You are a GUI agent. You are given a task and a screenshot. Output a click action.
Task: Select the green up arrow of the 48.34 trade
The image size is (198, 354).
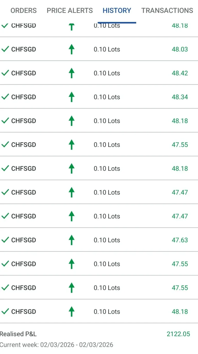(x=72, y=97)
